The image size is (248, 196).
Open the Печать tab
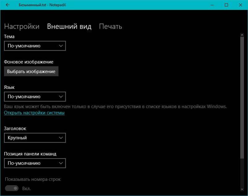[110, 26]
